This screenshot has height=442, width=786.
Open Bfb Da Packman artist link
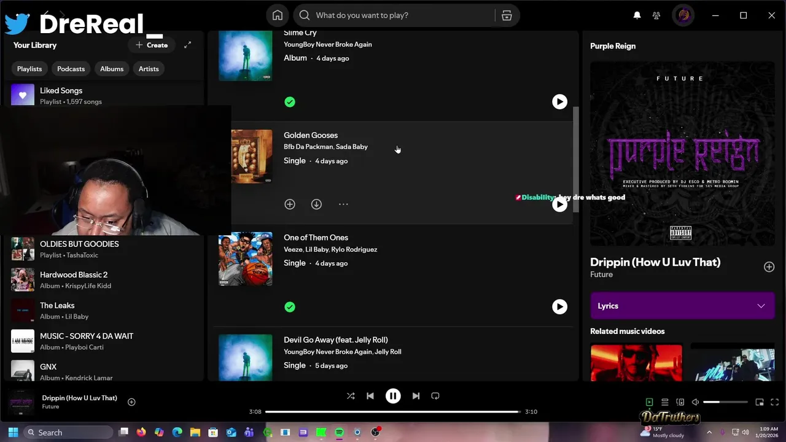(x=308, y=147)
